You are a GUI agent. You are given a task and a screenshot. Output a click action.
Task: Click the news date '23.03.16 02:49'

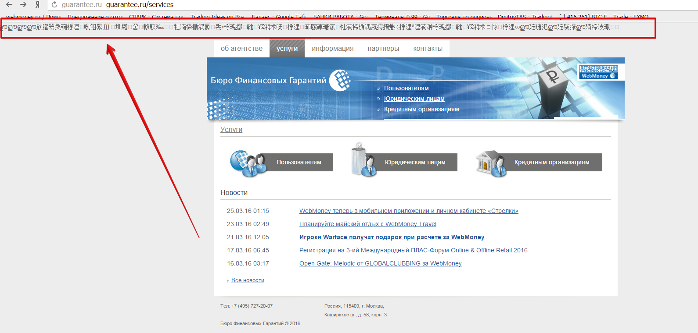tap(248, 224)
